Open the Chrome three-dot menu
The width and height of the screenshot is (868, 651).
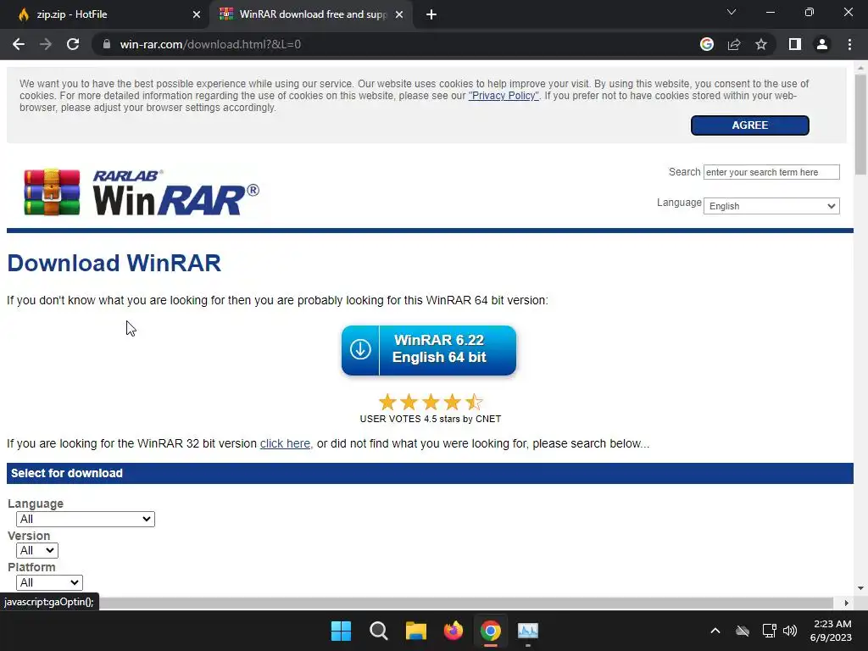click(x=849, y=44)
